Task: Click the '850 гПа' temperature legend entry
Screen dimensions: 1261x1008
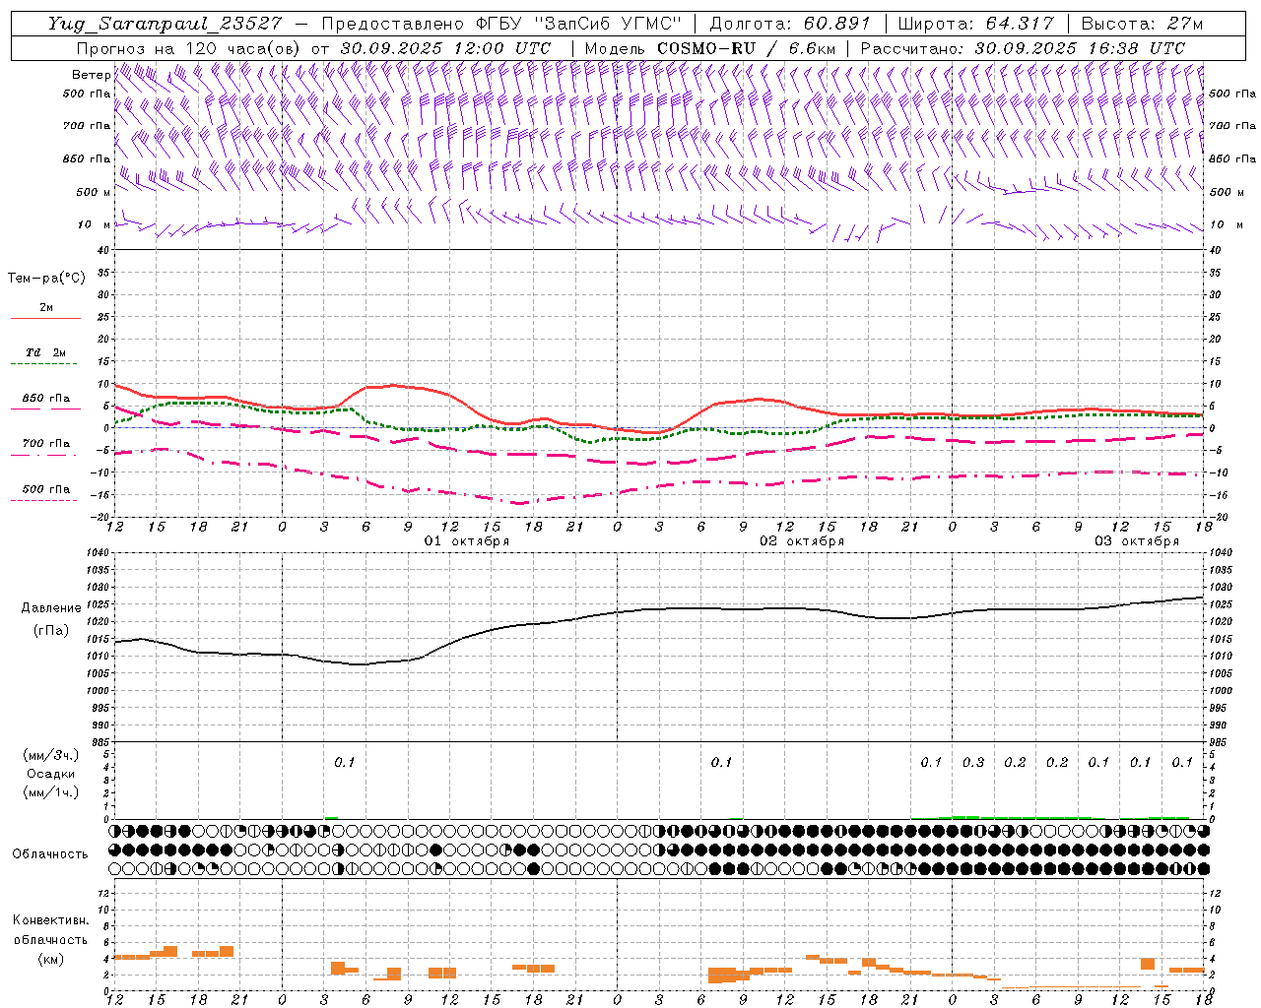Action: click(x=45, y=399)
